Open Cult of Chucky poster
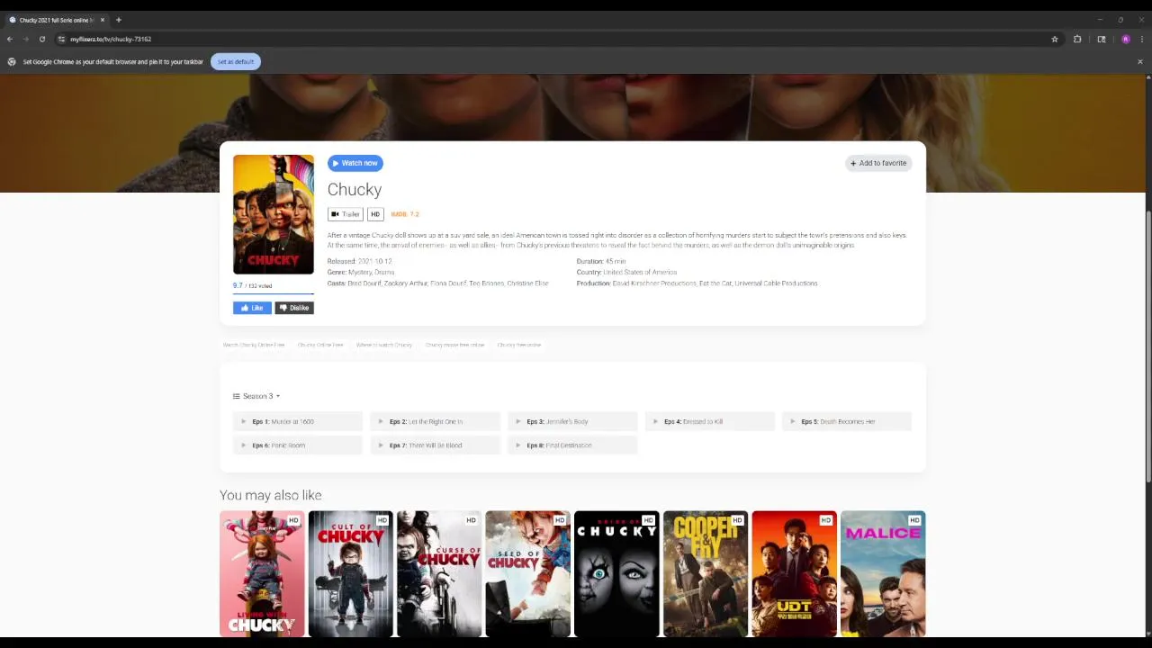Viewport: 1152px width, 648px height. coord(351,574)
